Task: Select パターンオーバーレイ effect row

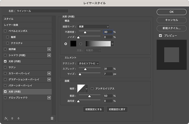Action: [27, 86]
